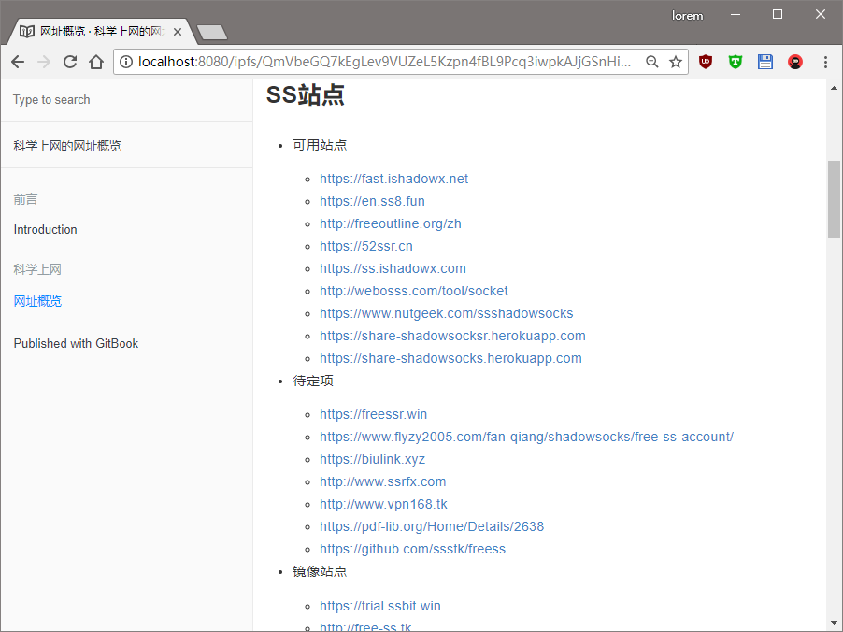Viewport: 843px width, 632px height.
Task: Maximize the browser window
Action: (778, 15)
